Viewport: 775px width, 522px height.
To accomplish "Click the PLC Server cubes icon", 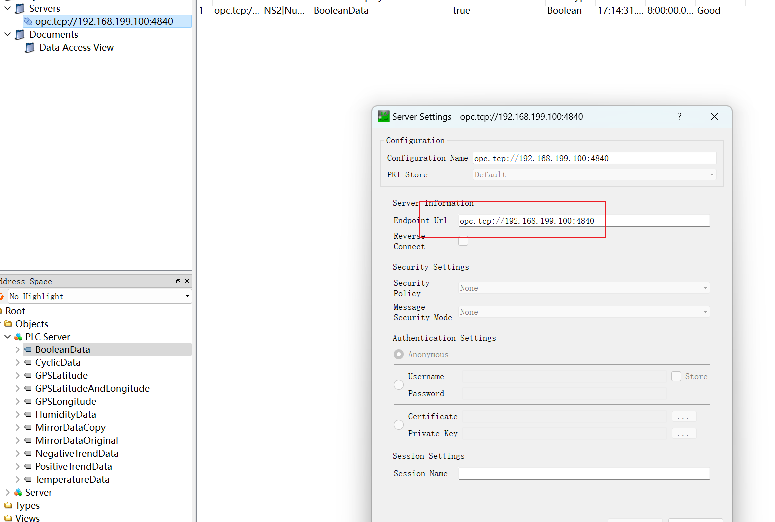I will point(18,337).
